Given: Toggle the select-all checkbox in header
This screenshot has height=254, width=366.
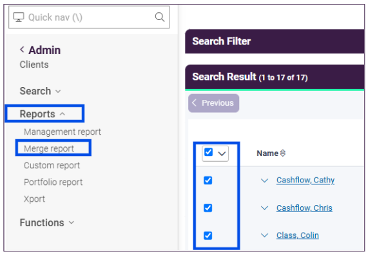Looking at the screenshot, I should pos(208,152).
